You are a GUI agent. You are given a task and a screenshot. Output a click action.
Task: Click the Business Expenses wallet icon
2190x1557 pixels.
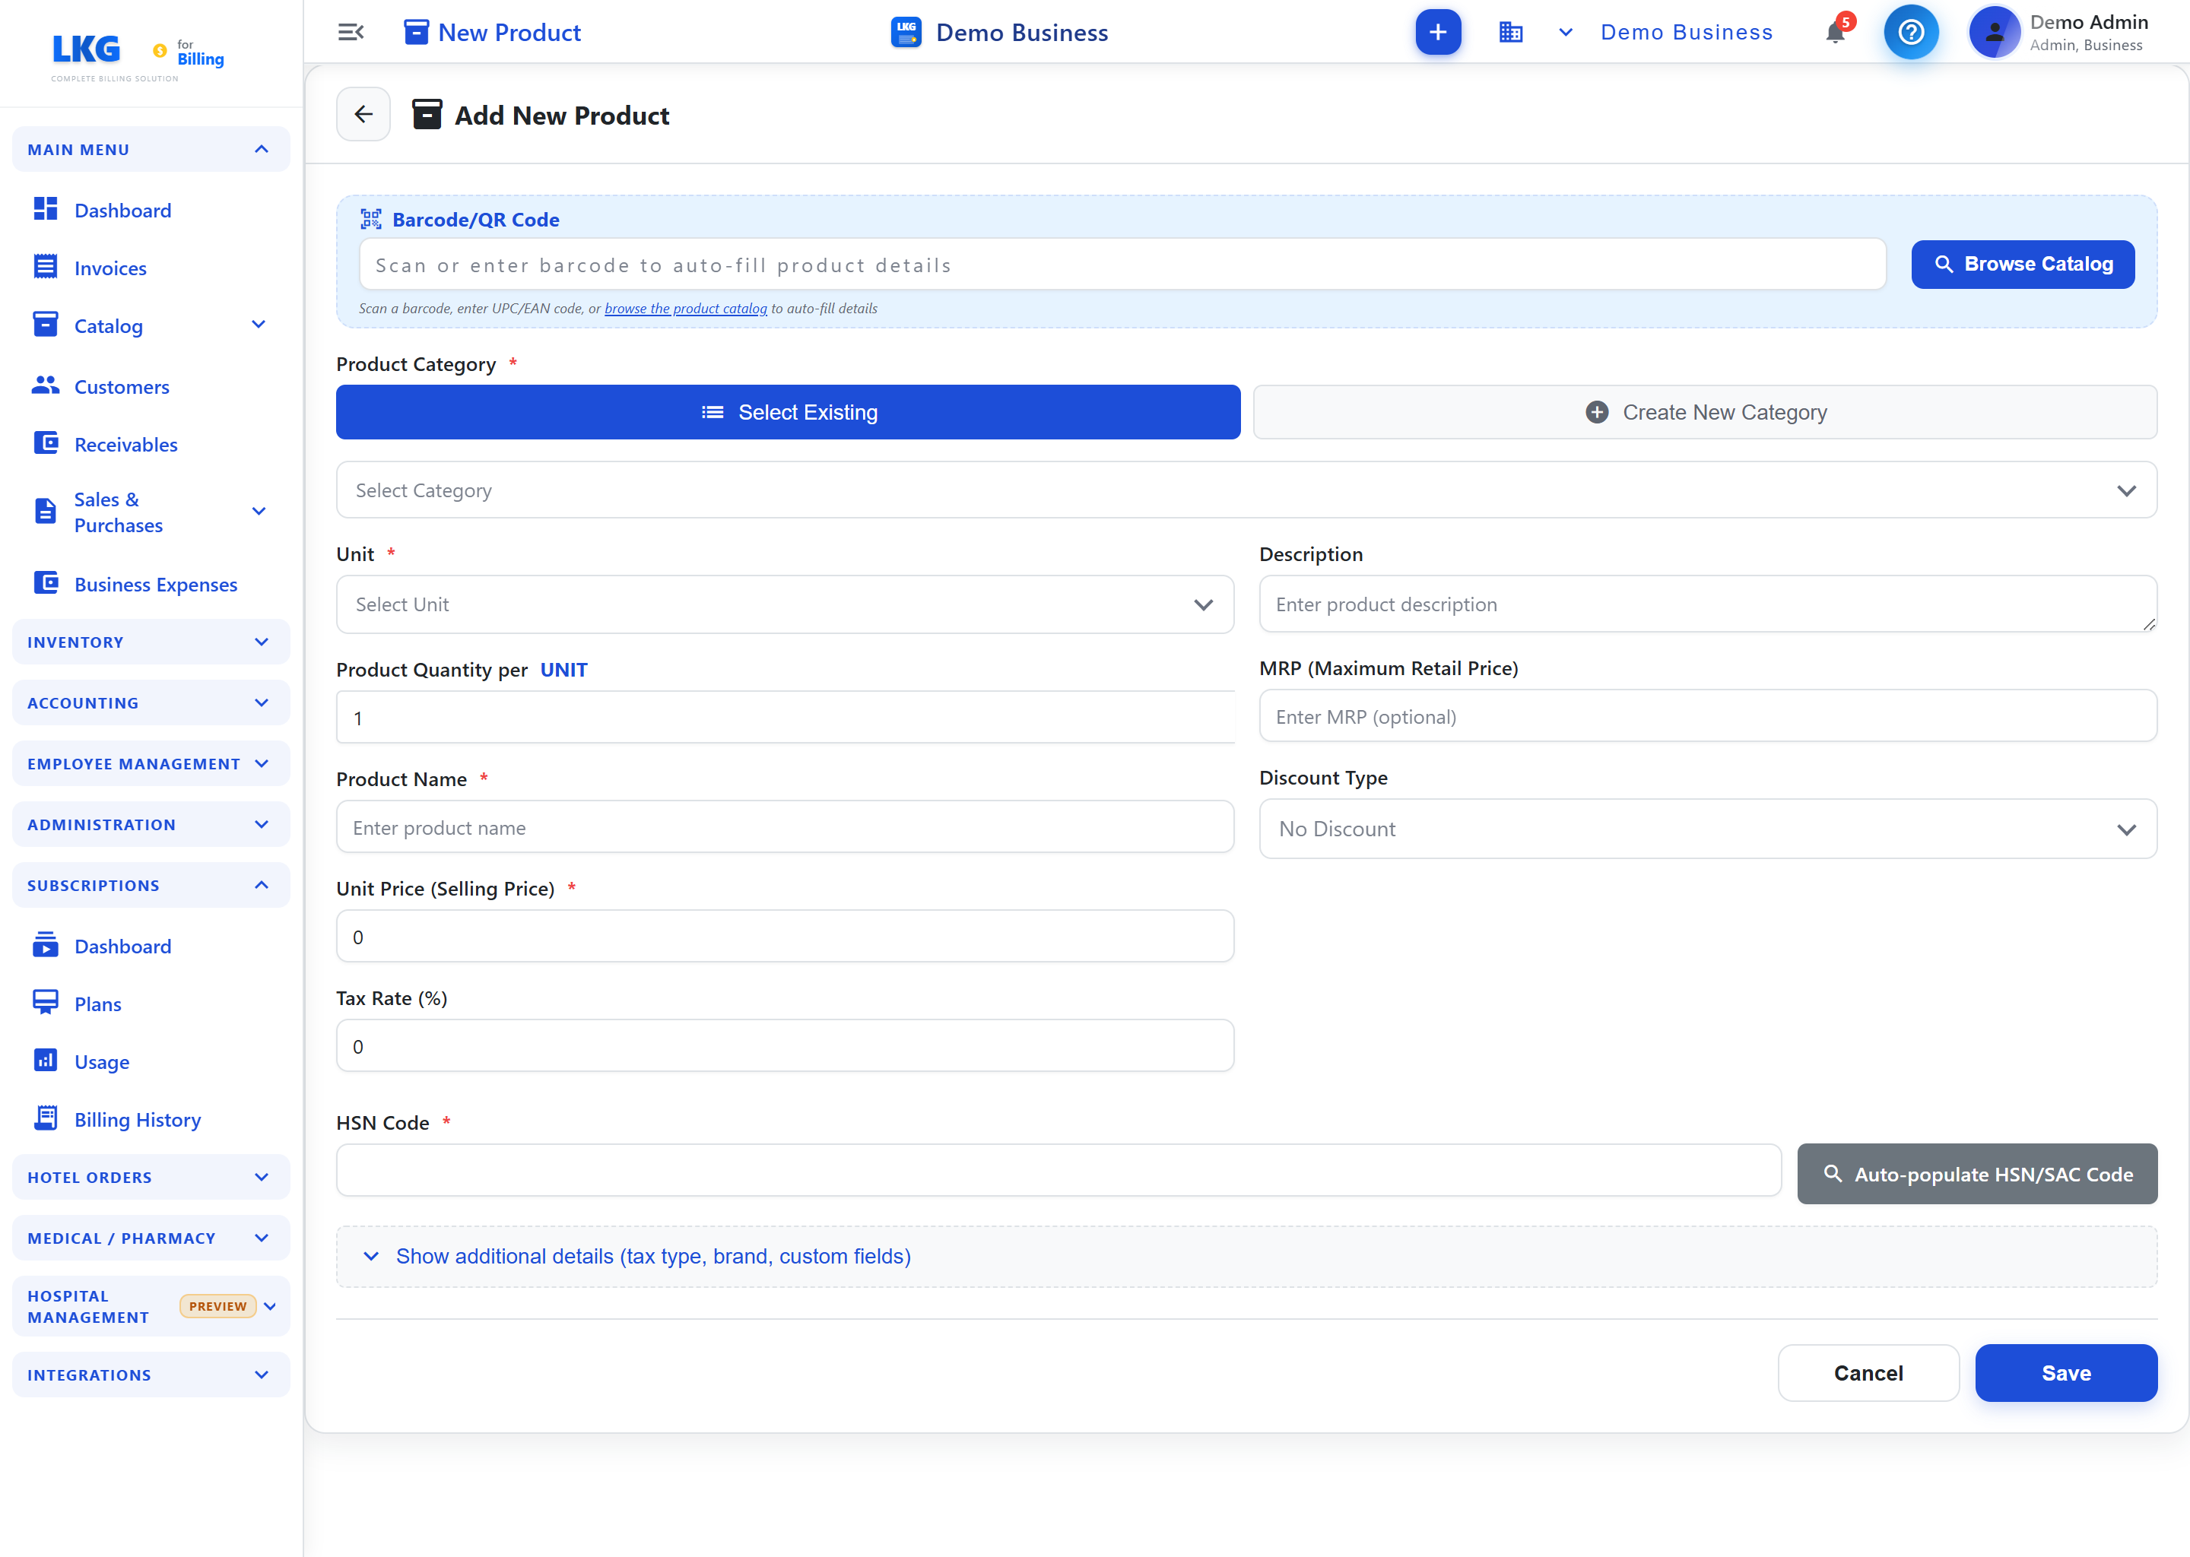[45, 583]
